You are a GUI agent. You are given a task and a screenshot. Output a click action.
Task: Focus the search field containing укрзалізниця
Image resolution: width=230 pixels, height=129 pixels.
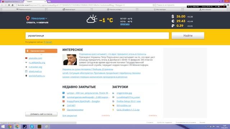tap(97, 36)
